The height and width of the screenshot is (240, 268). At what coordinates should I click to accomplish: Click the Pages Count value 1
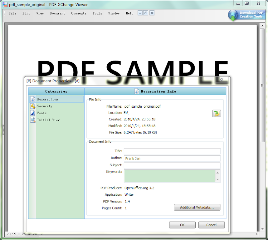click(x=126, y=208)
